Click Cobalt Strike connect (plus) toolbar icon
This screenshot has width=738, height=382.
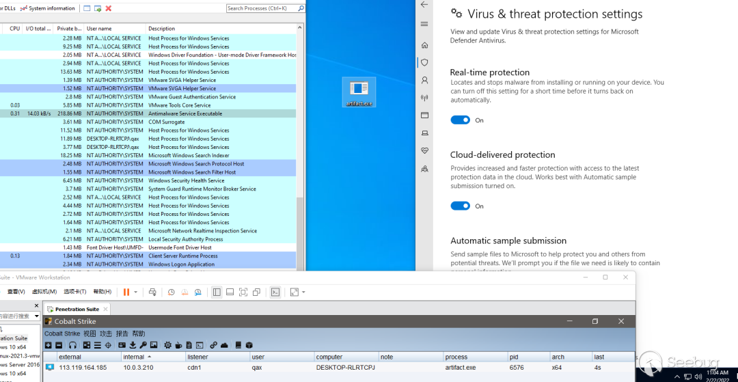click(48, 345)
